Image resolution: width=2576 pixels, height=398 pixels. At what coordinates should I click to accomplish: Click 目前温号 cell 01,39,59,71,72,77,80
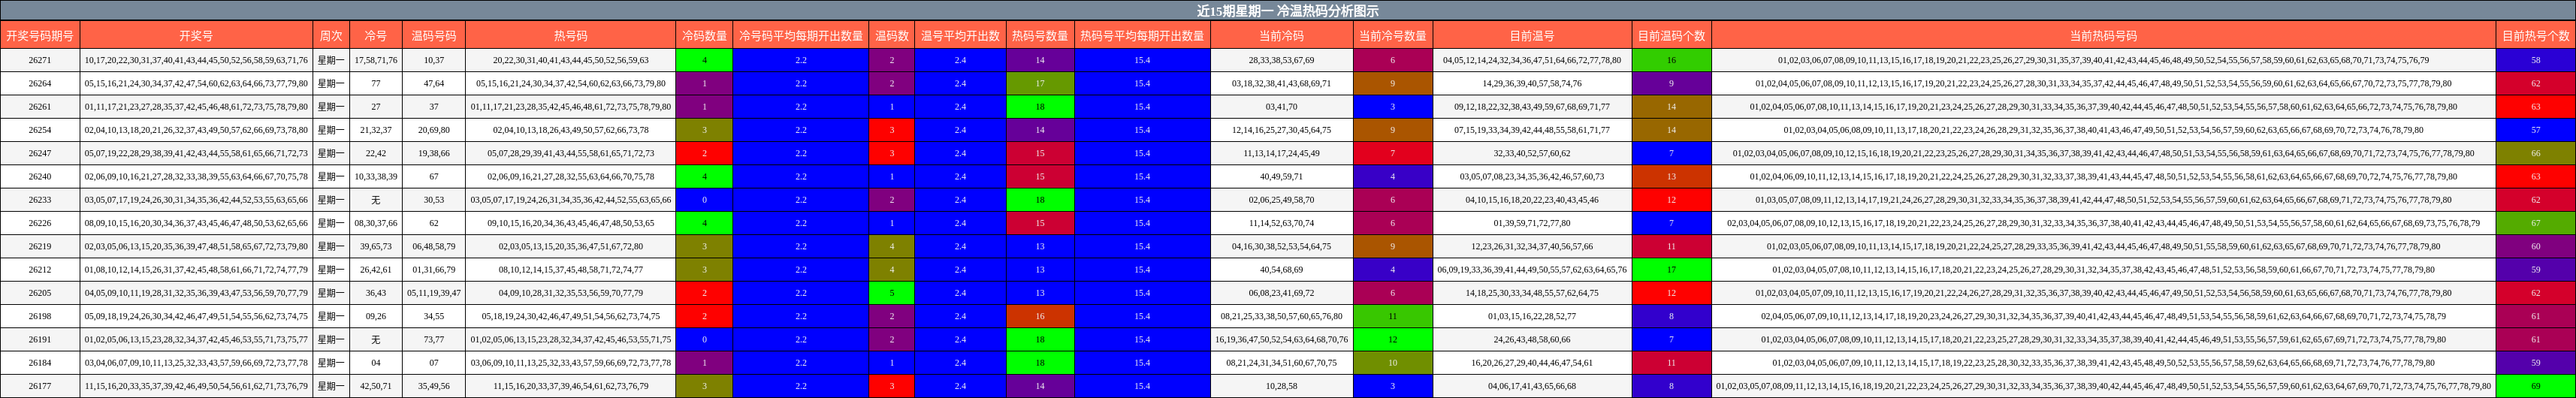1532,223
